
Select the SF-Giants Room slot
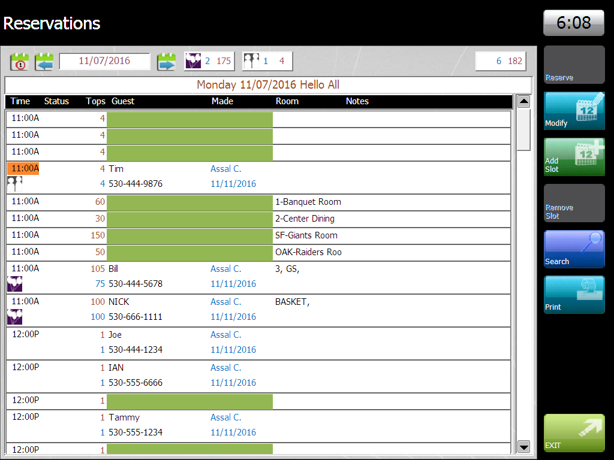tap(258, 236)
